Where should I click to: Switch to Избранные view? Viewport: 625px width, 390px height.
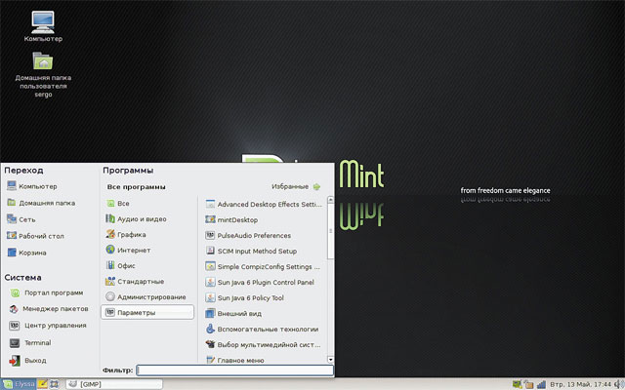tap(296, 186)
